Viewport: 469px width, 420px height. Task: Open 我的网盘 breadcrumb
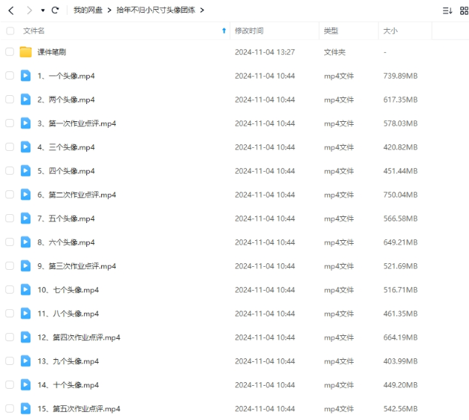[x=88, y=10]
